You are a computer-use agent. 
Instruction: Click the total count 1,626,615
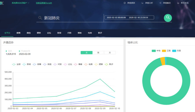[11, 54]
